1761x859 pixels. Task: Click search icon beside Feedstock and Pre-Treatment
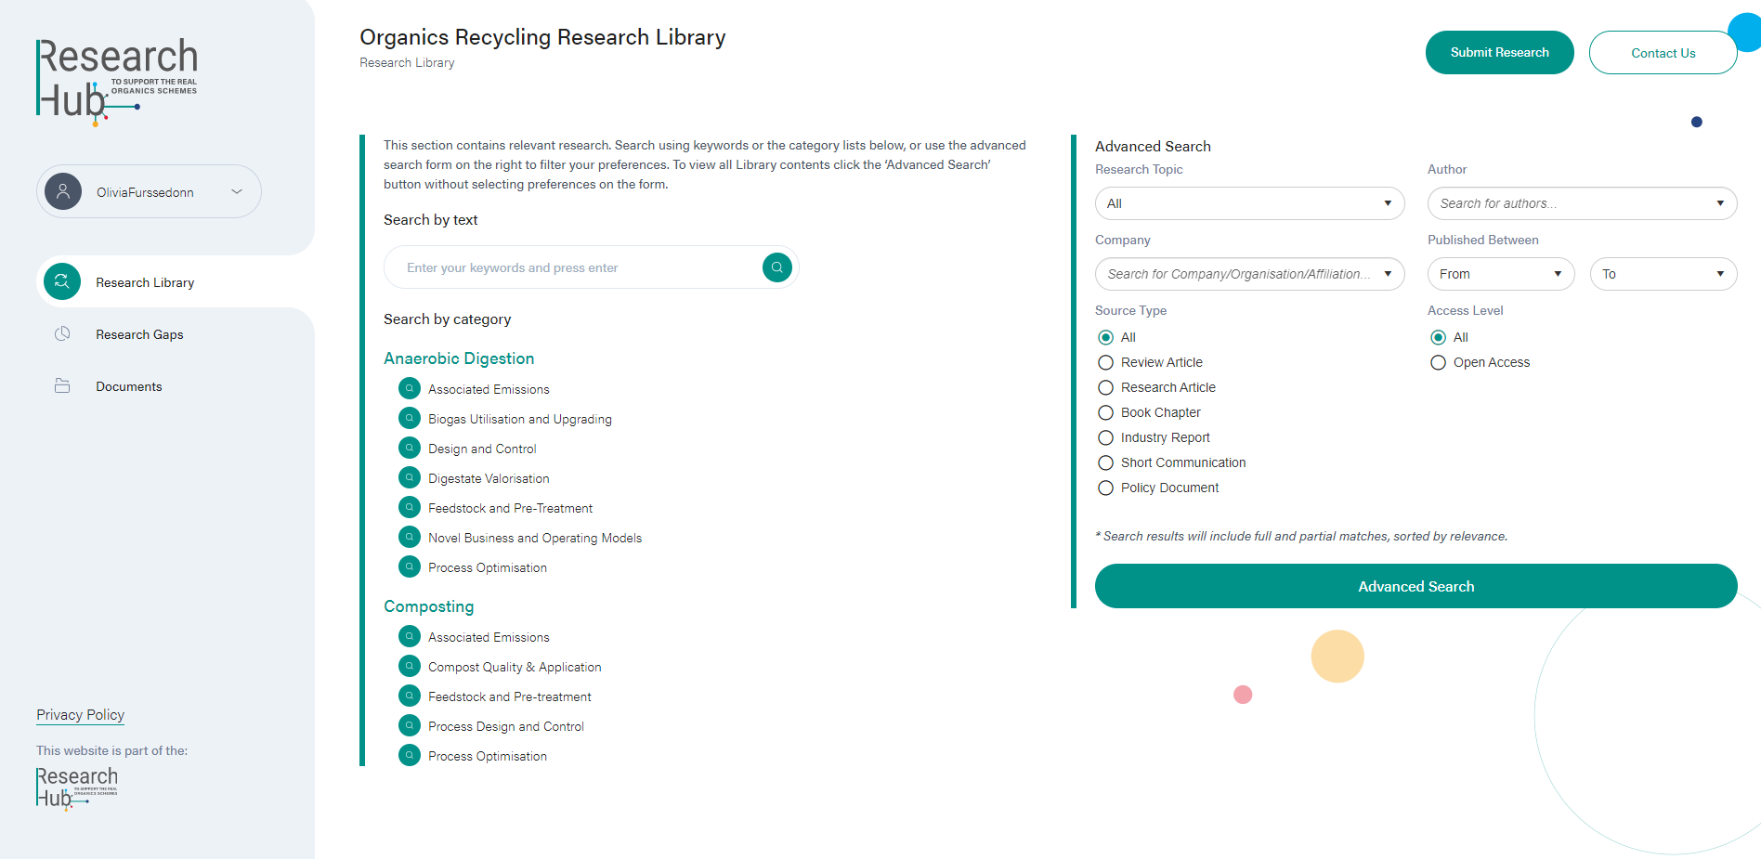pyautogui.click(x=410, y=507)
